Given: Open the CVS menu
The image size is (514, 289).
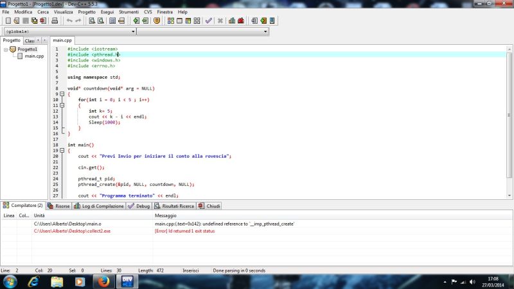Looking at the screenshot, I should click(x=148, y=12).
